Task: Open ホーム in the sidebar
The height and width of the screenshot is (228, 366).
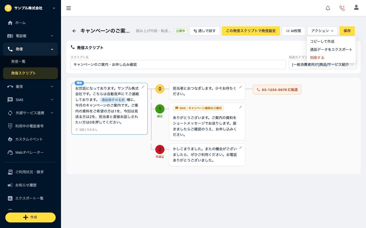Action: pyautogui.click(x=30, y=23)
